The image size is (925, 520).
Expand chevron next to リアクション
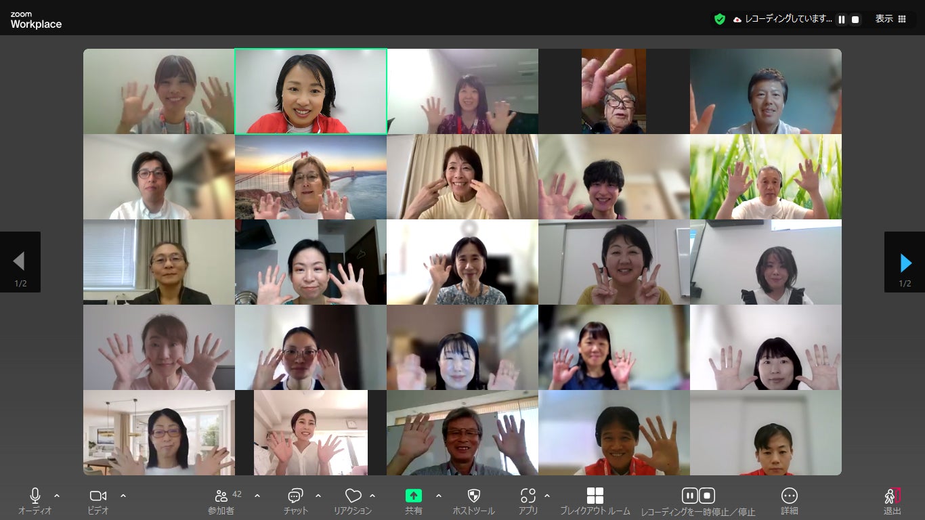372,496
